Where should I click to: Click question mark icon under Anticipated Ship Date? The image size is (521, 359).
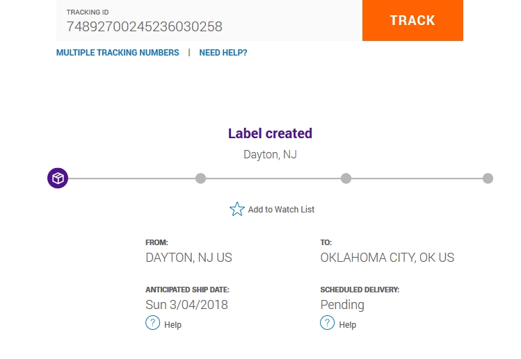click(x=152, y=323)
